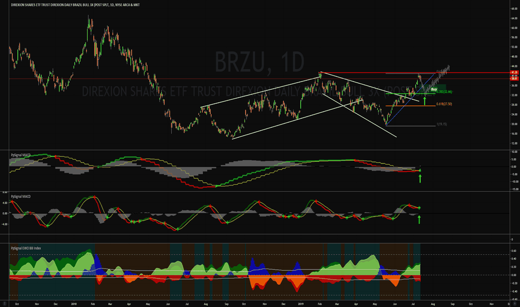The width and height of the screenshot is (520, 307).
Task: Select the orange 0.618 Fibonacci line
Action: pyautogui.click(x=411, y=106)
